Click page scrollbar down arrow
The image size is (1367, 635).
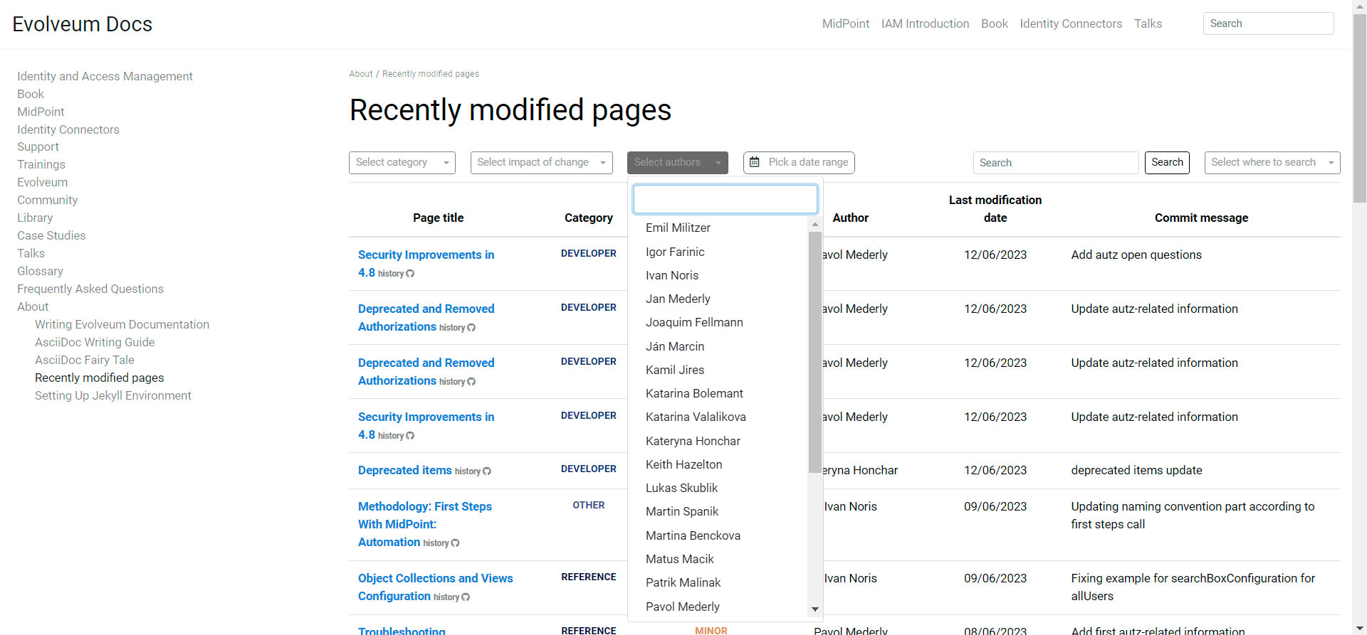[x=1360, y=629]
